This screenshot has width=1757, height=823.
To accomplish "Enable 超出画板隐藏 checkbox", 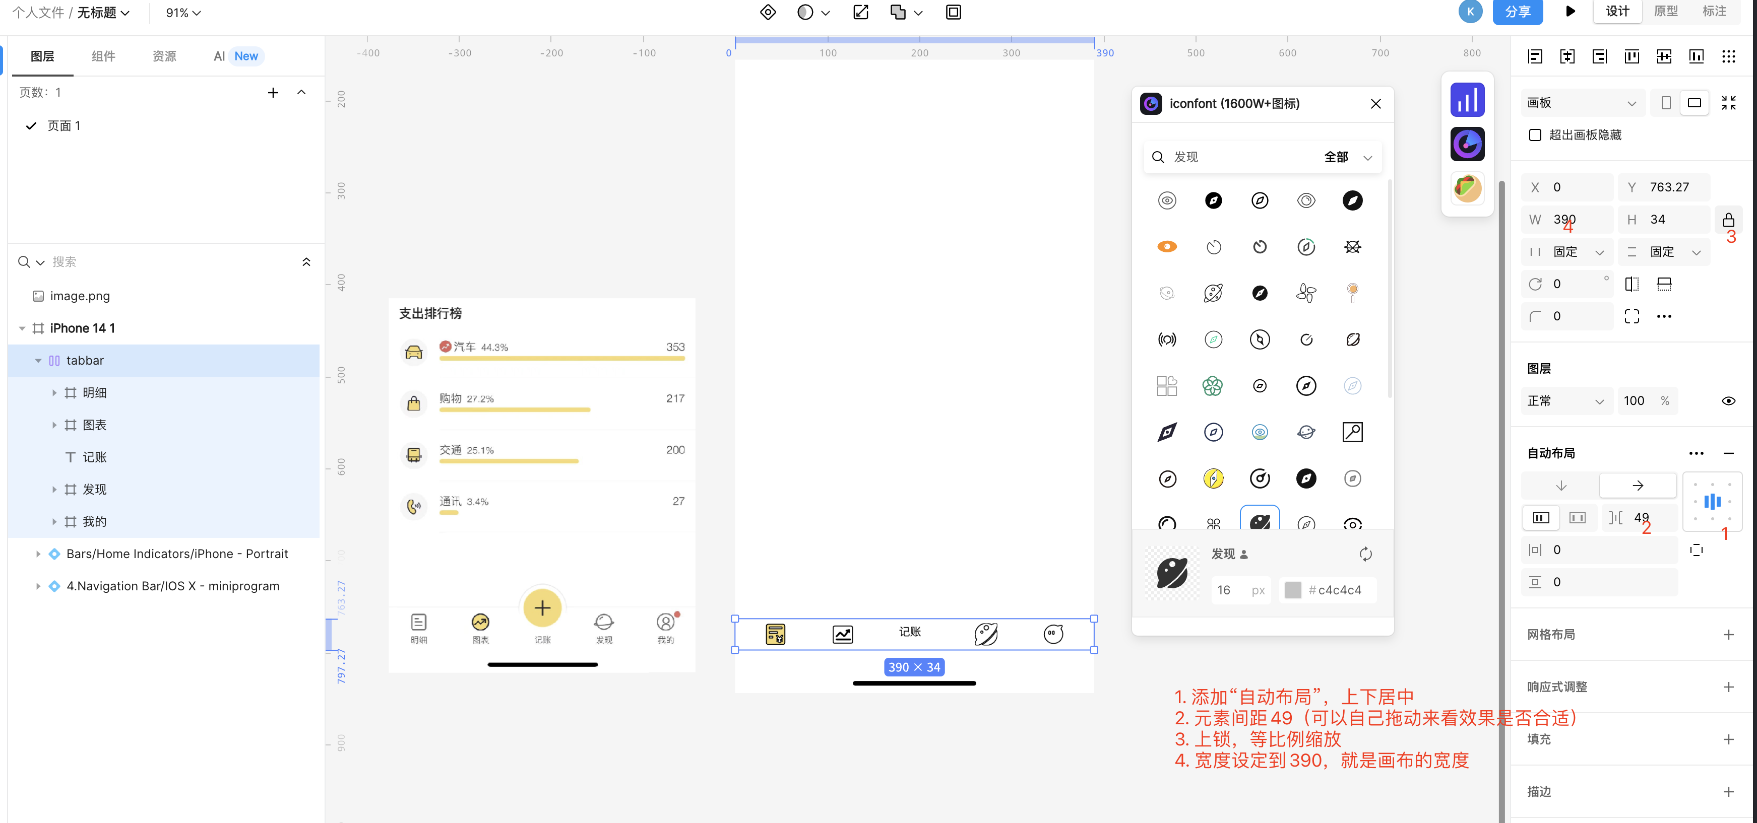I will point(1535,135).
